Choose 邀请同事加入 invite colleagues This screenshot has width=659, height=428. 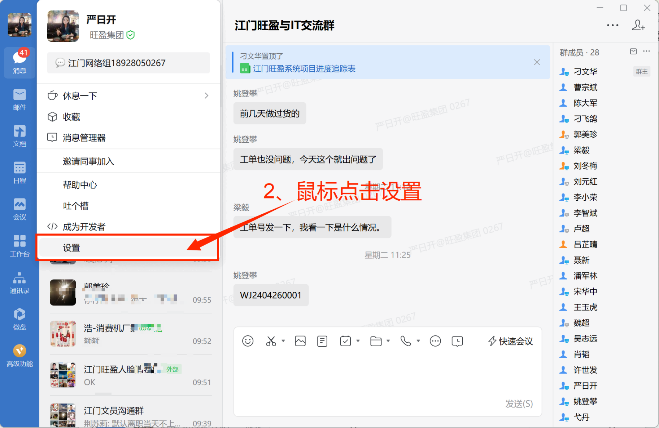[128, 161]
